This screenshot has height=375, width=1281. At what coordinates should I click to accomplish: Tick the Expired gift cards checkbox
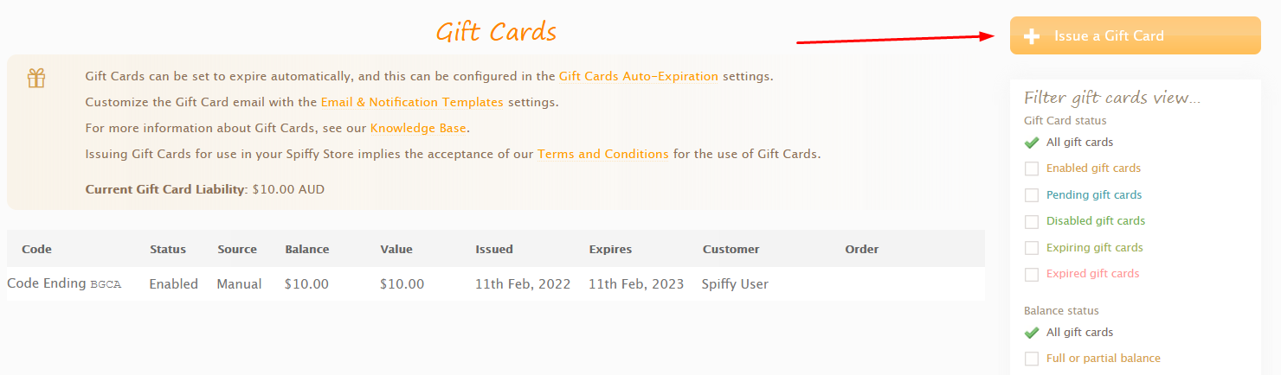(x=1032, y=274)
